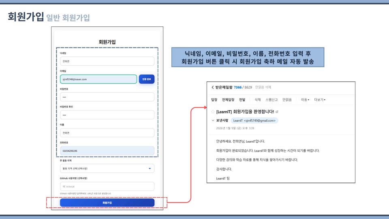Click the LearnIT sender address chip
Viewport: 389px width, 219px height.
pos(254,120)
